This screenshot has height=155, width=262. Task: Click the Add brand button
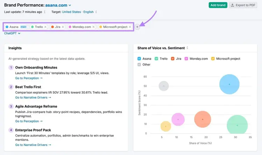coord(218,5)
